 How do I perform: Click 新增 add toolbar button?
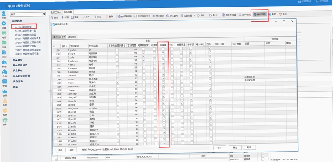point(65,17)
